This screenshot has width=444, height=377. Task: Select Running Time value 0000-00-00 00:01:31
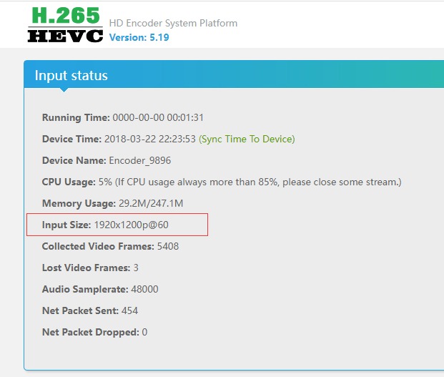click(x=158, y=117)
